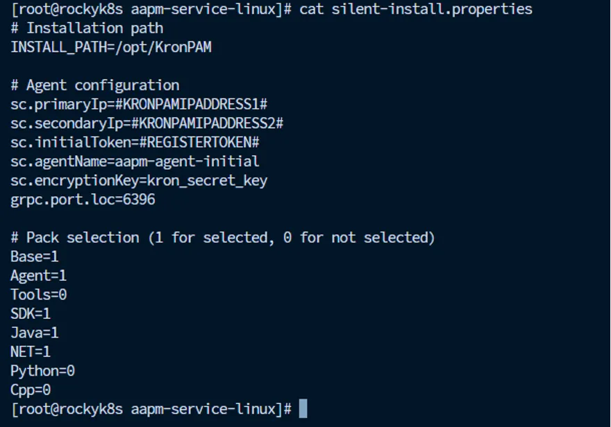Click the Agent=1 entry
The height and width of the screenshot is (427, 611).
pos(38,276)
